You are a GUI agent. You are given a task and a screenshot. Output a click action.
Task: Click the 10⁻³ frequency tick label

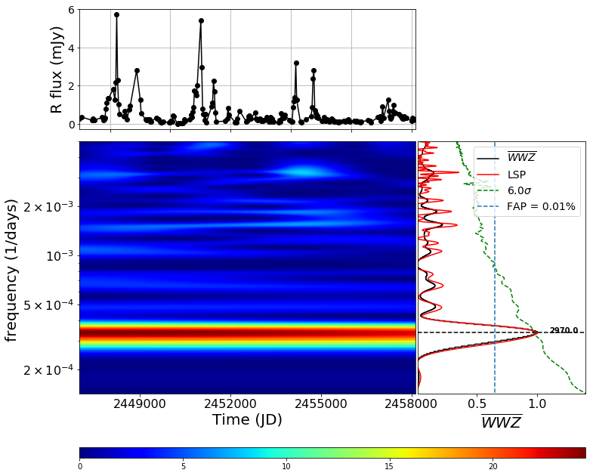[x=60, y=256]
